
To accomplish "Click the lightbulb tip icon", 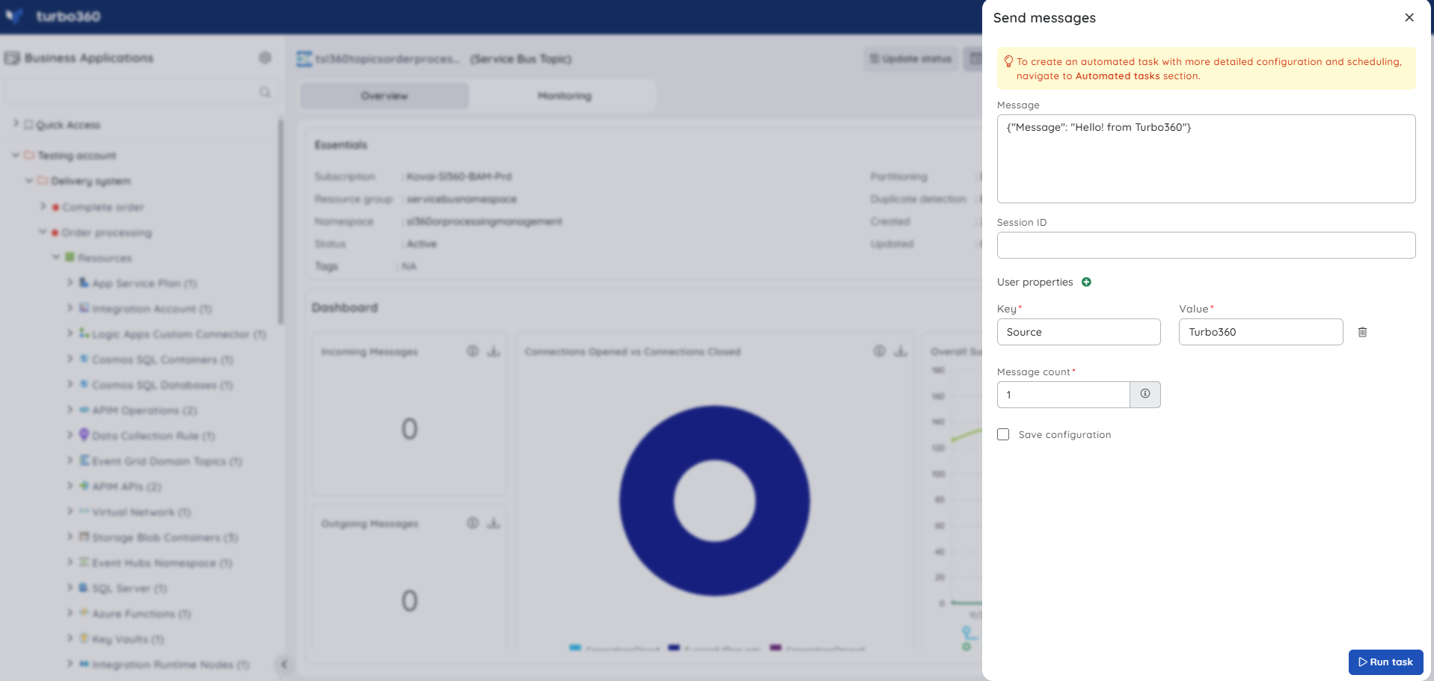I will tap(1008, 62).
